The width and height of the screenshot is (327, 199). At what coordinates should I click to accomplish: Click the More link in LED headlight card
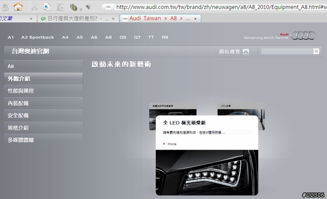tap(172, 144)
